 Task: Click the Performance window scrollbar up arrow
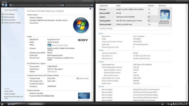[x=187, y=5]
